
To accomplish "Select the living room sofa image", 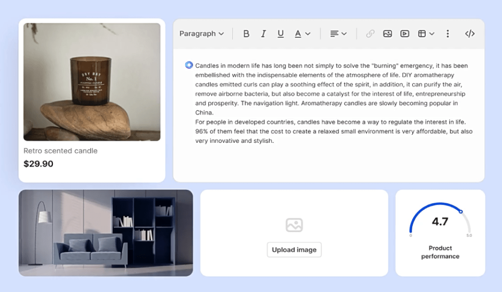I will pyautogui.click(x=106, y=233).
